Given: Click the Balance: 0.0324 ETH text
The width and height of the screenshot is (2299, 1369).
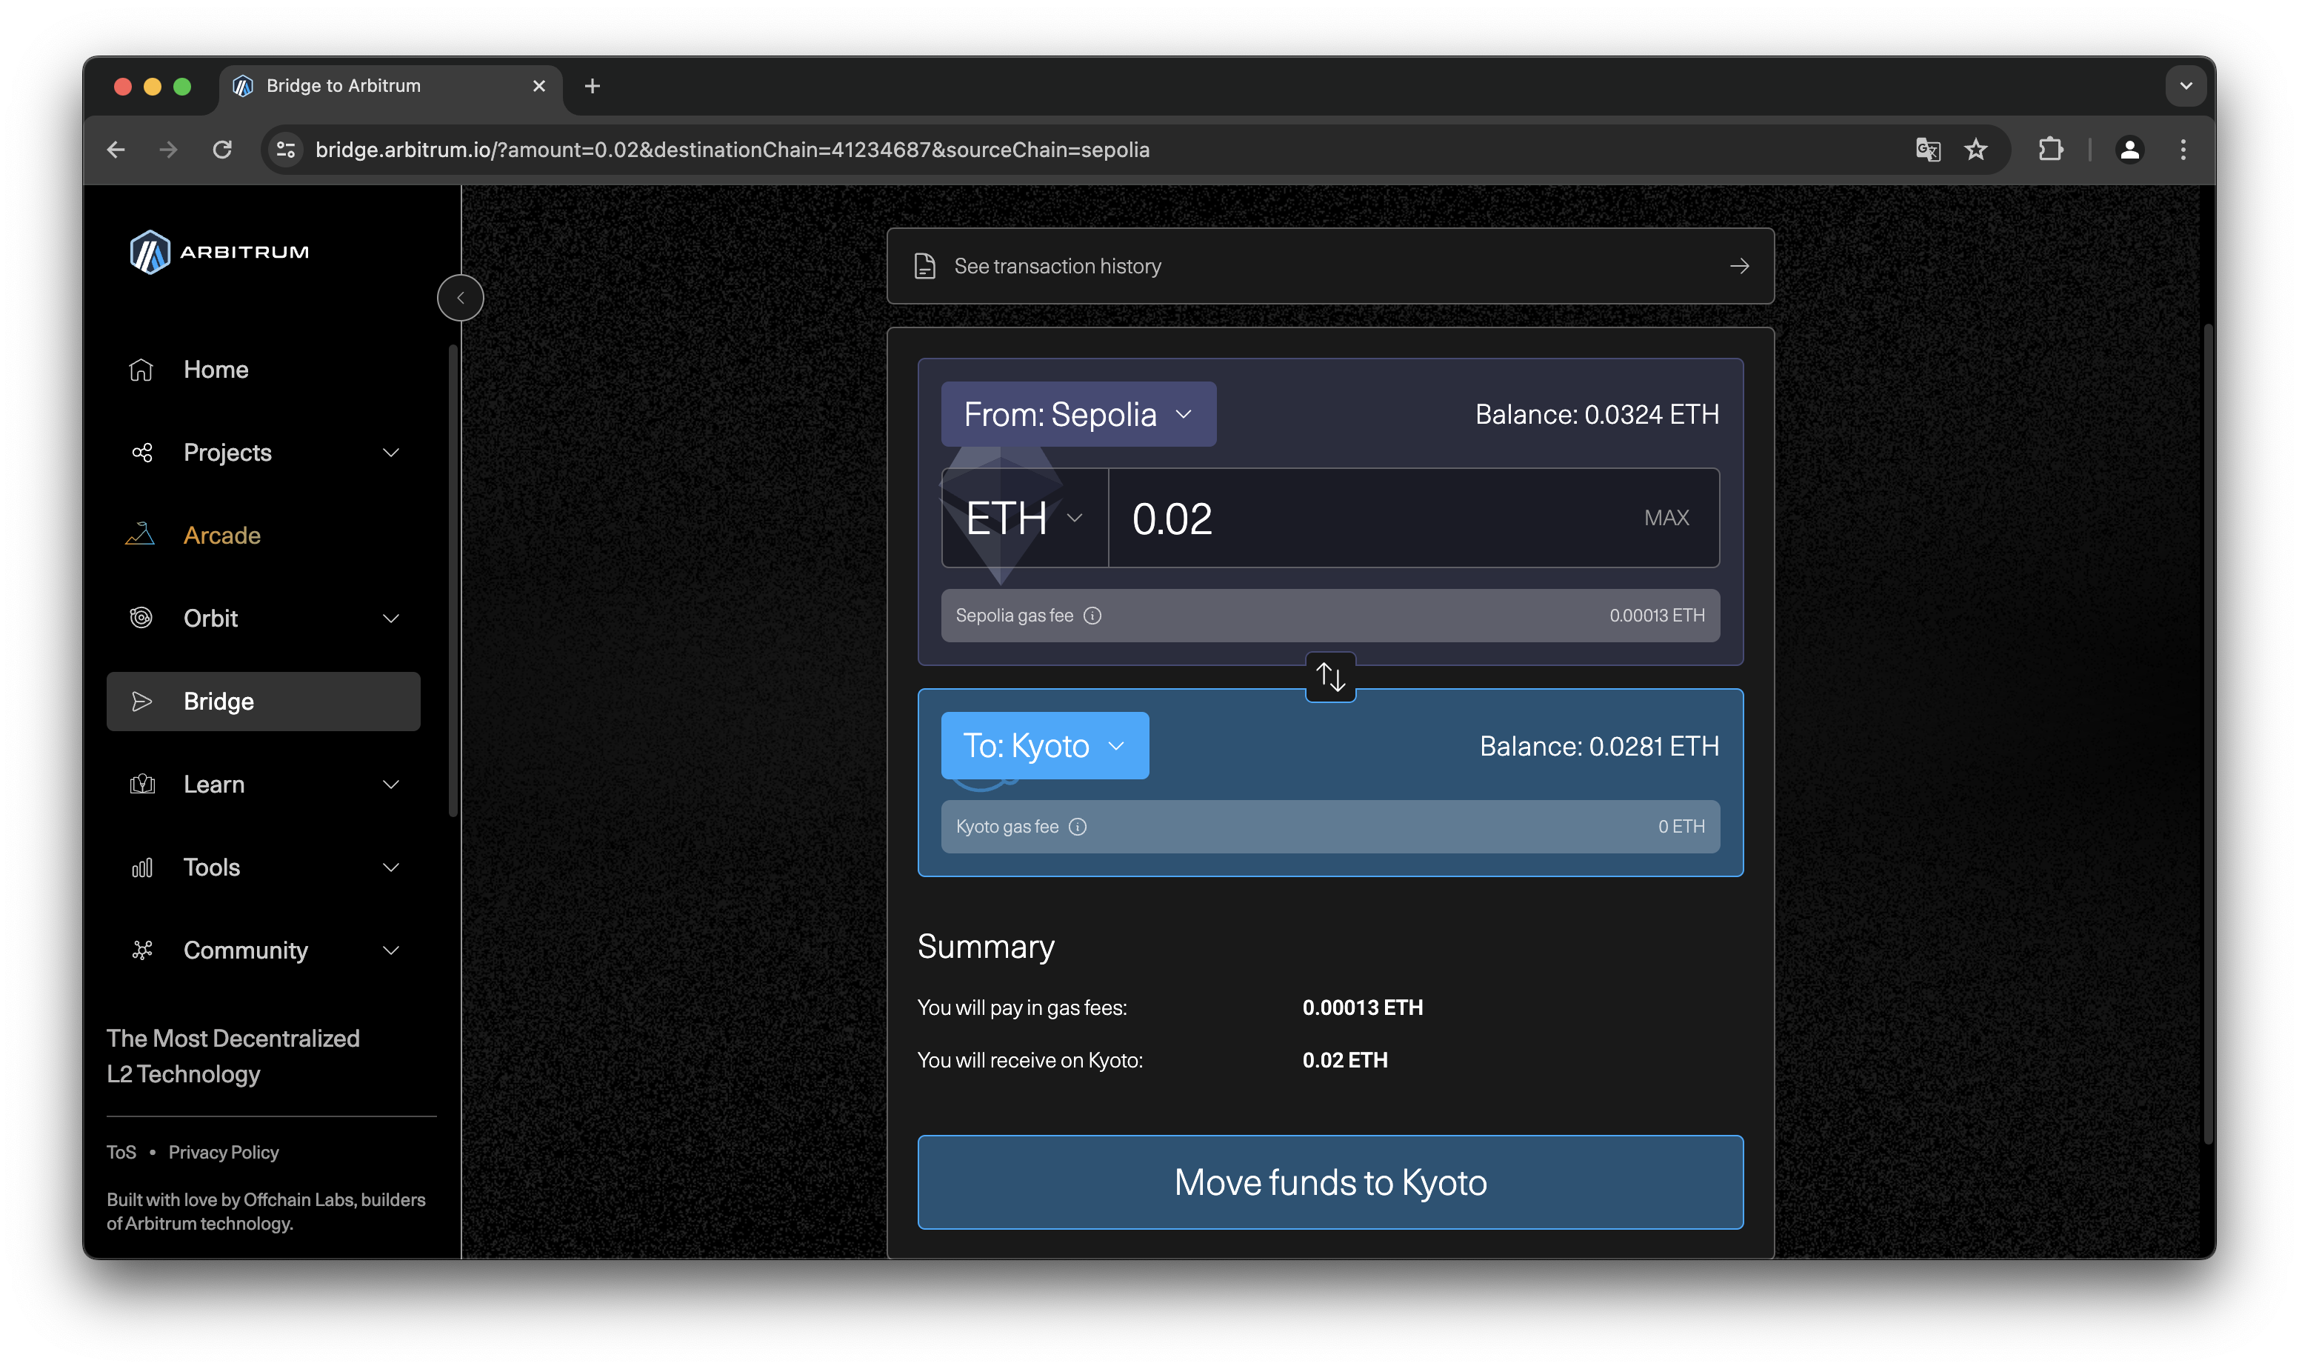Looking at the screenshot, I should [1597, 414].
